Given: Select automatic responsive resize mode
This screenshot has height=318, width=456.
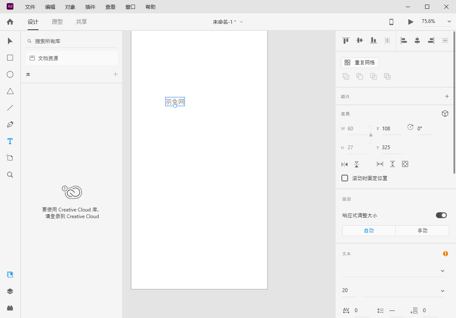Looking at the screenshot, I should tap(369, 231).
